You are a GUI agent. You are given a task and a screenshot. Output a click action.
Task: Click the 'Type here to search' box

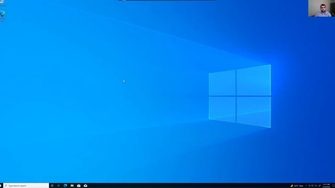tap(26, 186)
